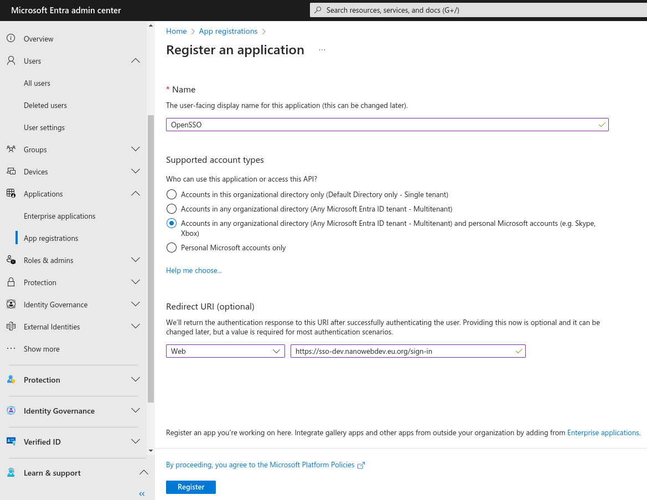Choose multitenant-only organizational directory option
Screen dimensions: 647x500
(172, 209)
